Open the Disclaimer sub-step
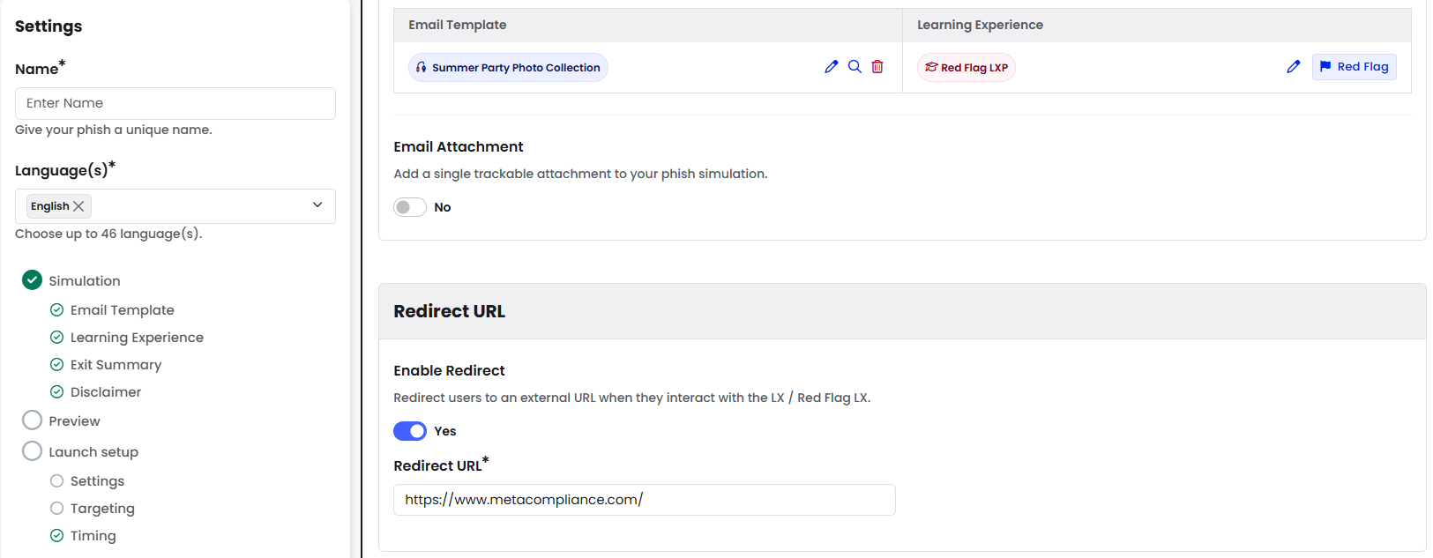 (x=106, y=392)
